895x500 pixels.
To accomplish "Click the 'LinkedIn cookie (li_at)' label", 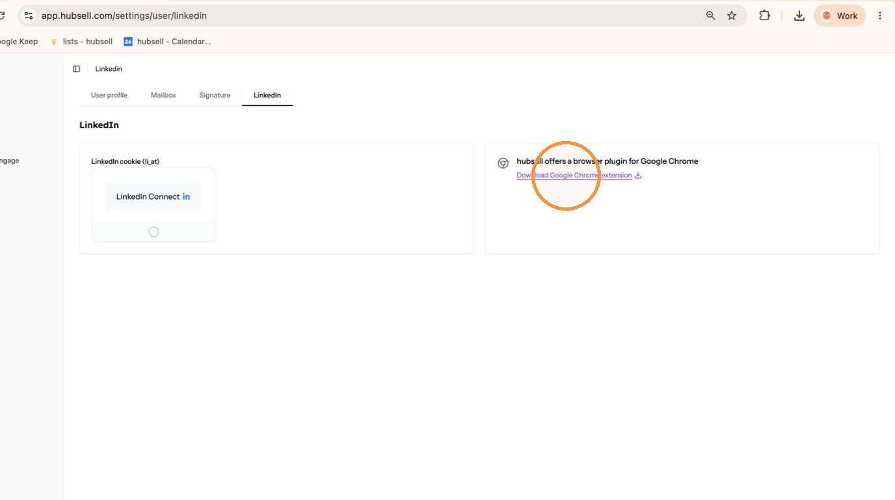I will (x=126, y=161).
